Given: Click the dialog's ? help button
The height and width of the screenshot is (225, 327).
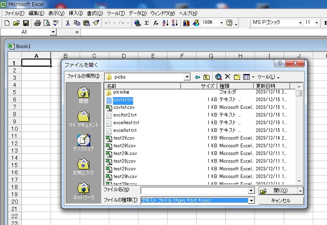Looking at the screenshot, I should click(x=280, y=63).
